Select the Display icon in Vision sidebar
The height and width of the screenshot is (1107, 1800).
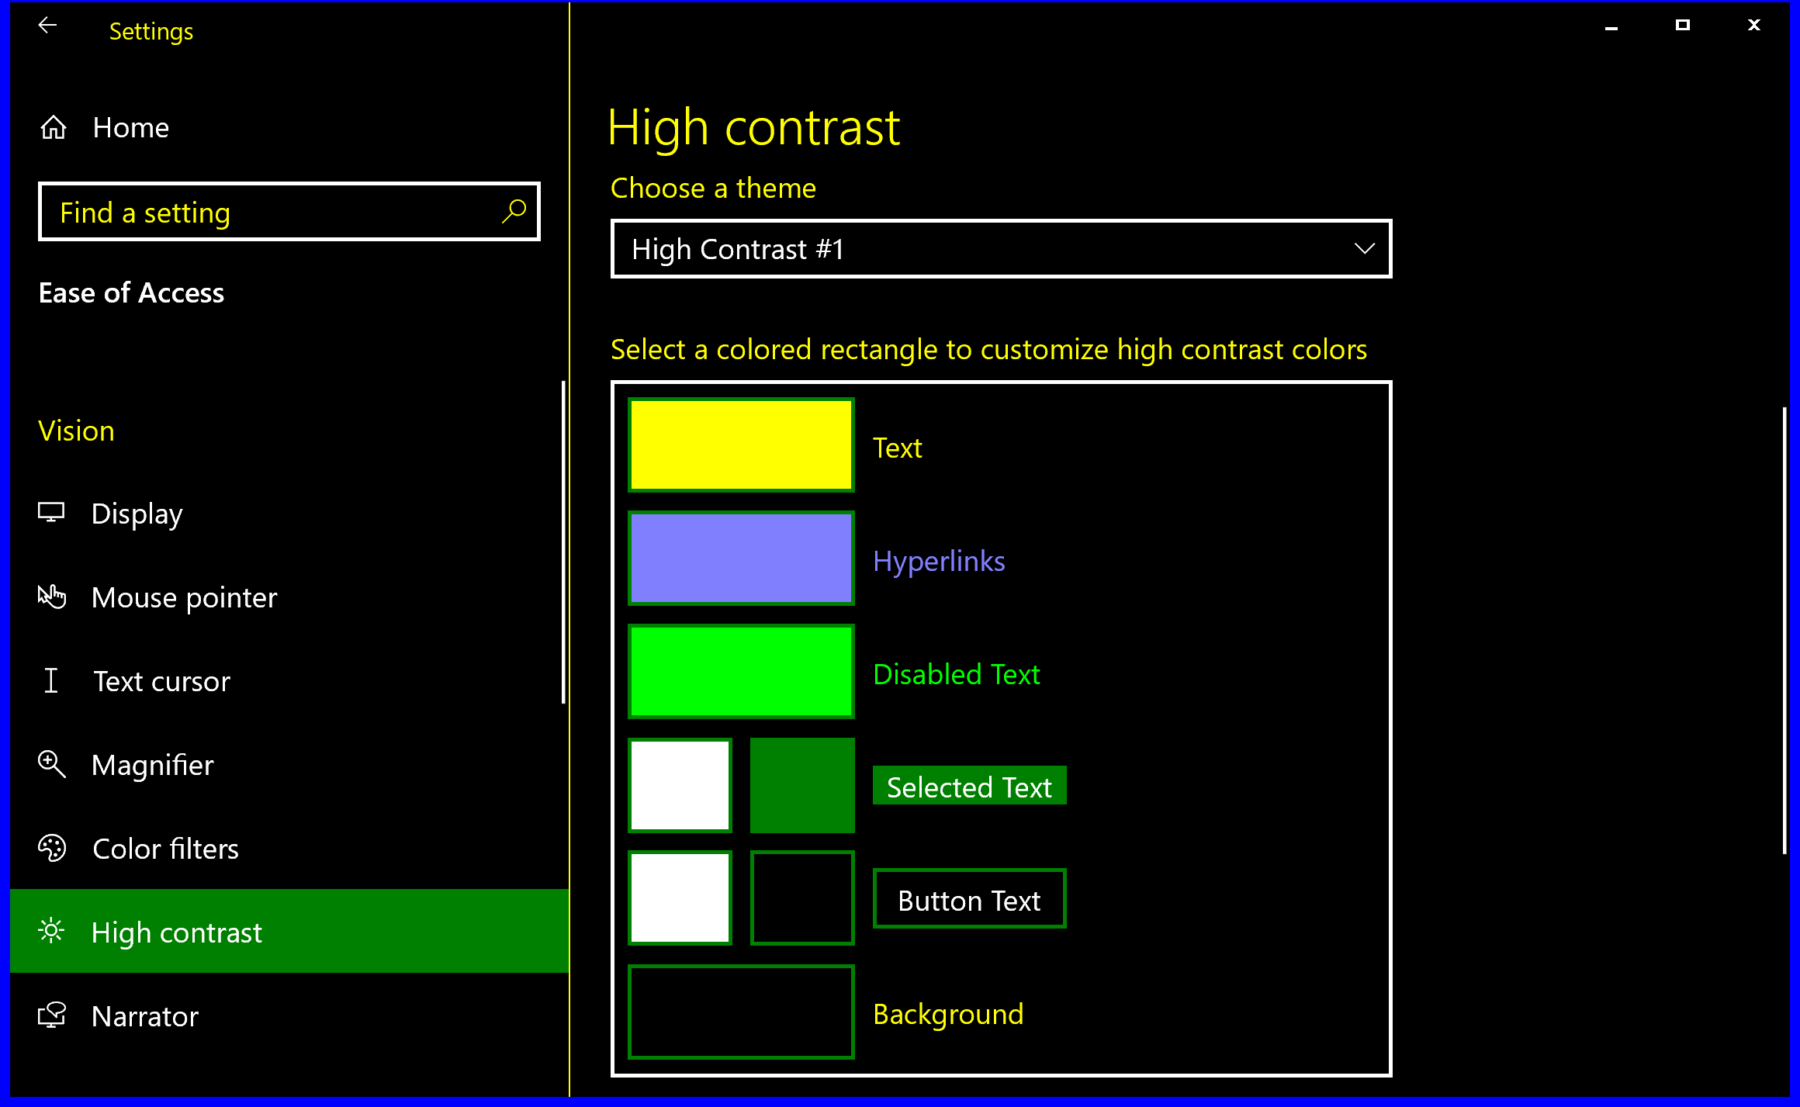(52, 513)
